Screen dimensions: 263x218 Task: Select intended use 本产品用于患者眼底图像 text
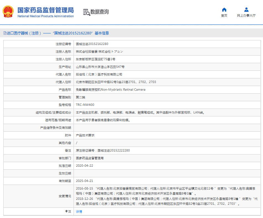click(x=103, y=120)
